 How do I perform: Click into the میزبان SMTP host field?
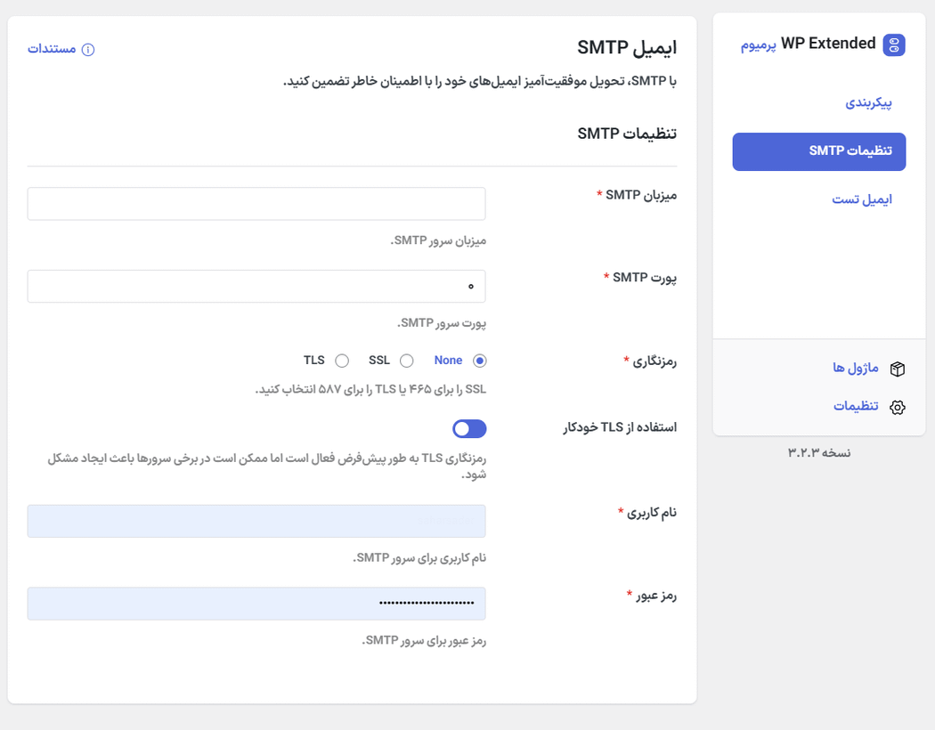[256, 204]
